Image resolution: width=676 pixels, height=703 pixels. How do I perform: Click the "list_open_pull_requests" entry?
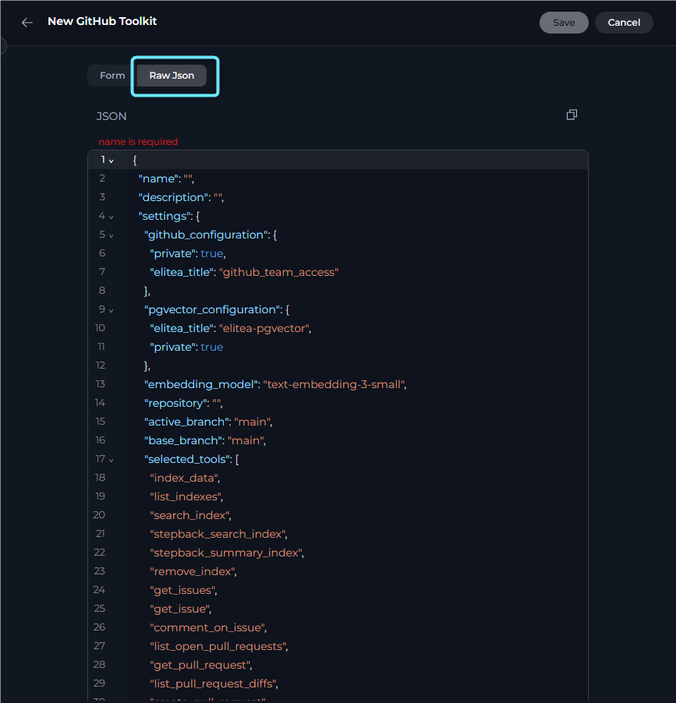(219, 646)
